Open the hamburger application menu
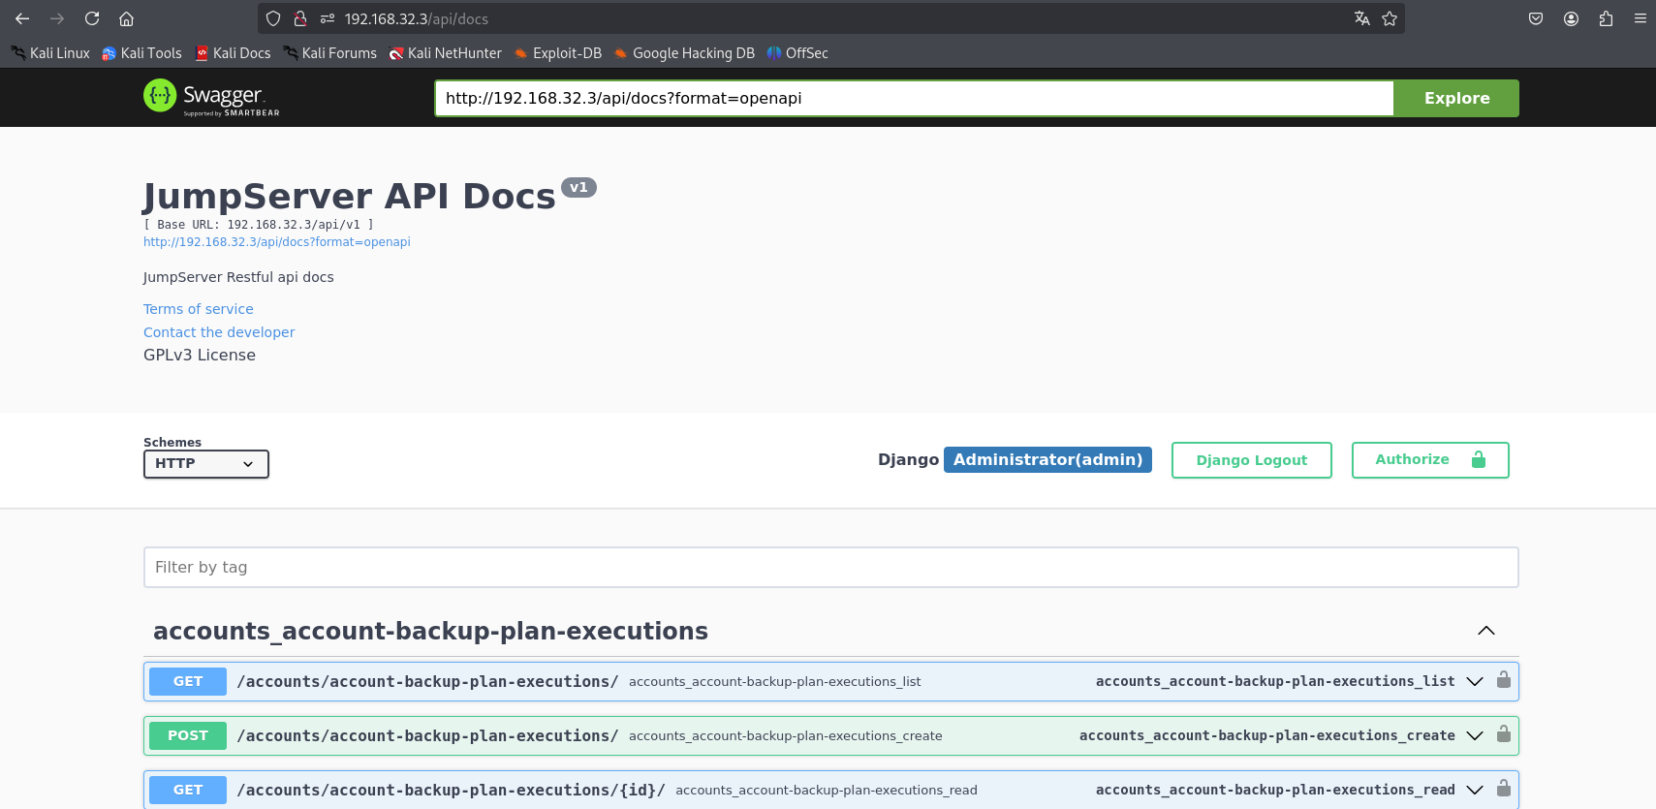1656x809 pixels. [1640, 18]
